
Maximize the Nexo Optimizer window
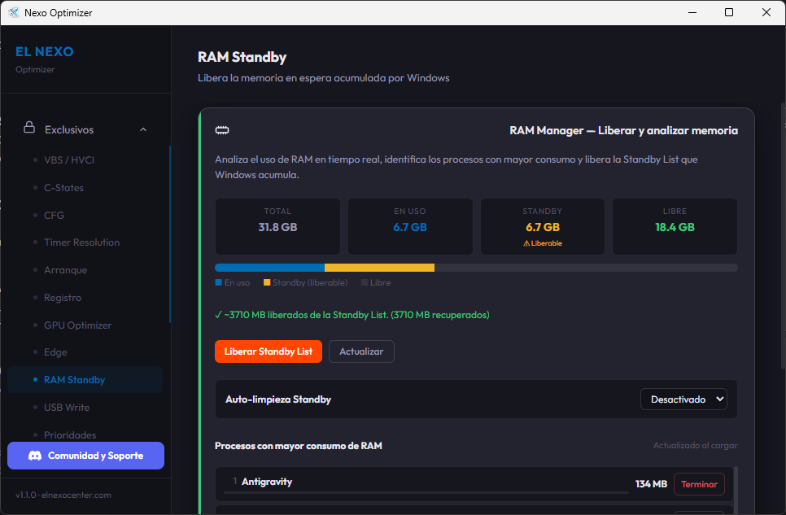(729, 12)
